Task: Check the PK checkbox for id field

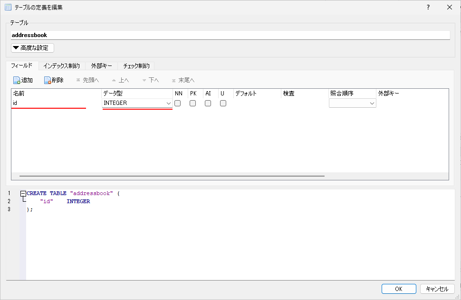Action: (192, 103)
